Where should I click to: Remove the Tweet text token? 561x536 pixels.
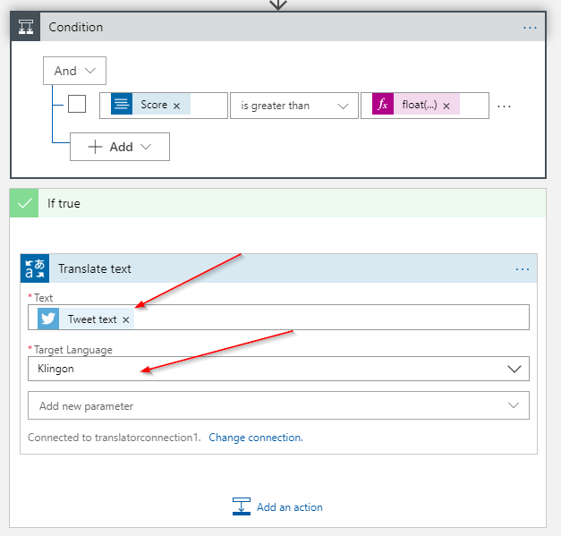pyautogui.click(x=126, y=319)
